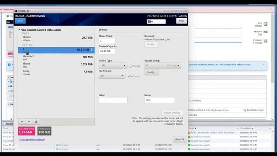The image size is (277, 156).
Task: Click the cl-root heading text
Action: pos(103,30)
